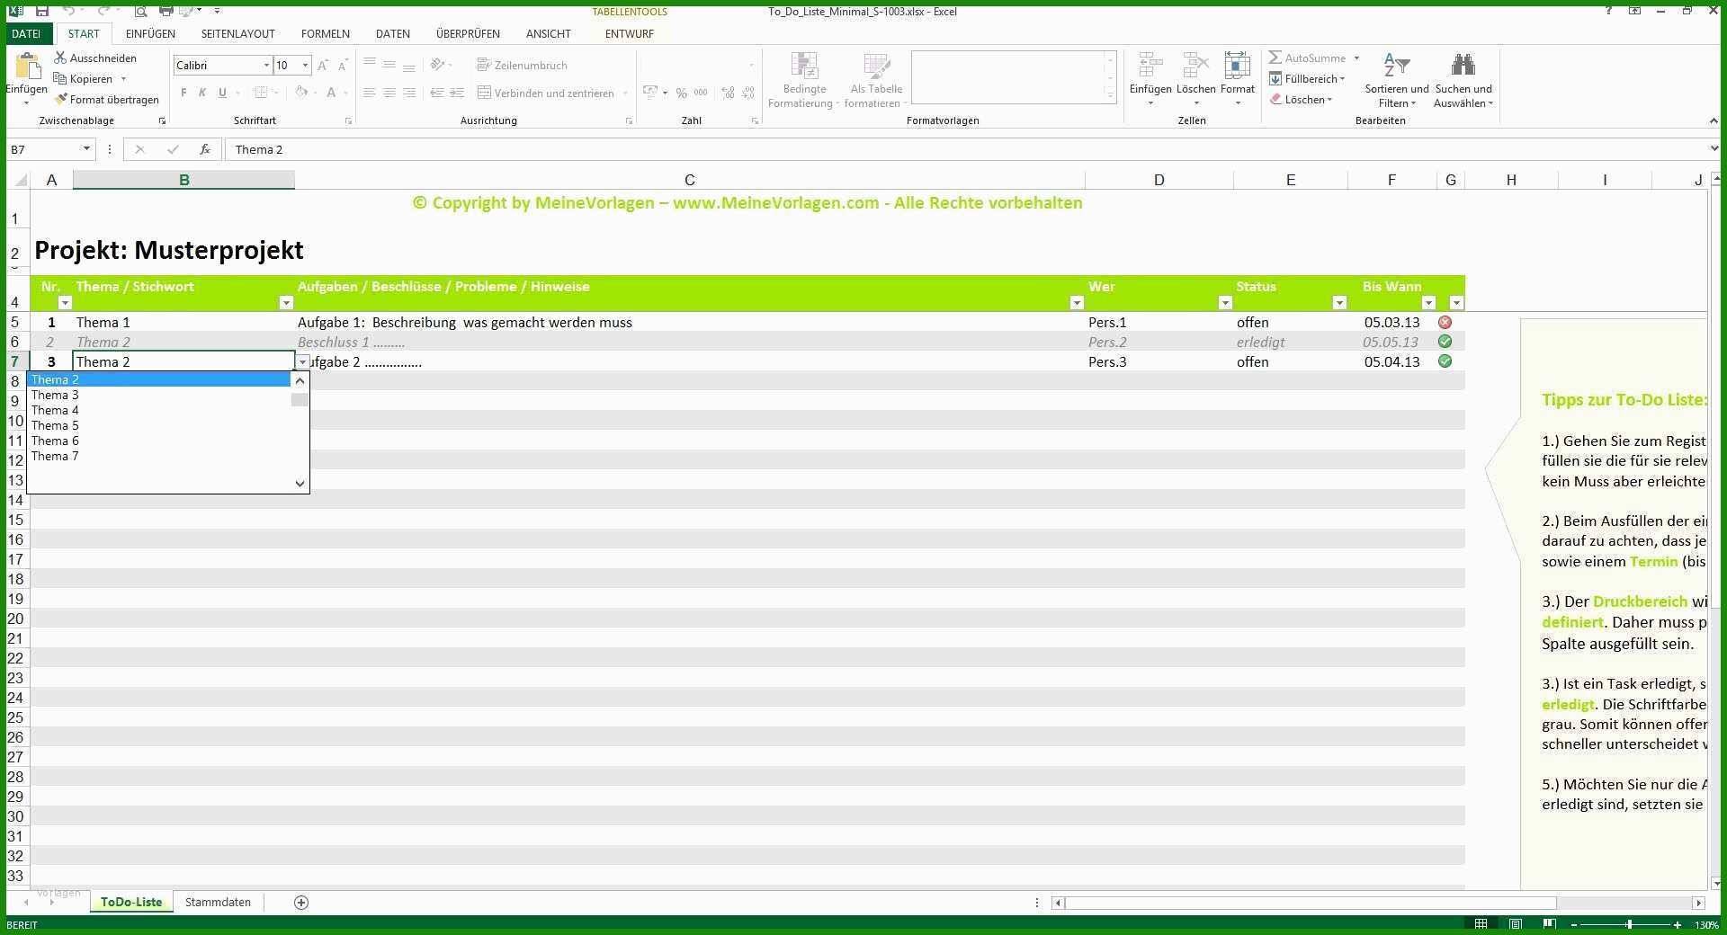Open the Status column filter dropdown
The width and height of the screenshot is (1727, 935).
click(1339, 303)
